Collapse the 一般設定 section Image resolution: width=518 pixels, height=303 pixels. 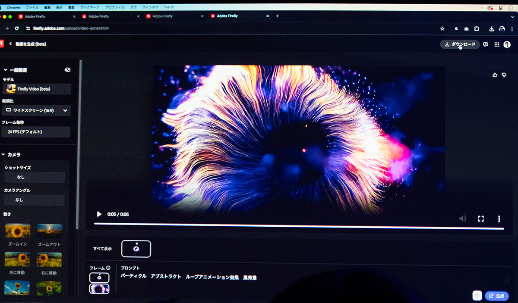point(5,70)
